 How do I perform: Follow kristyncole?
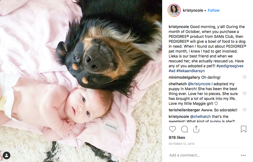coord(214,10)
